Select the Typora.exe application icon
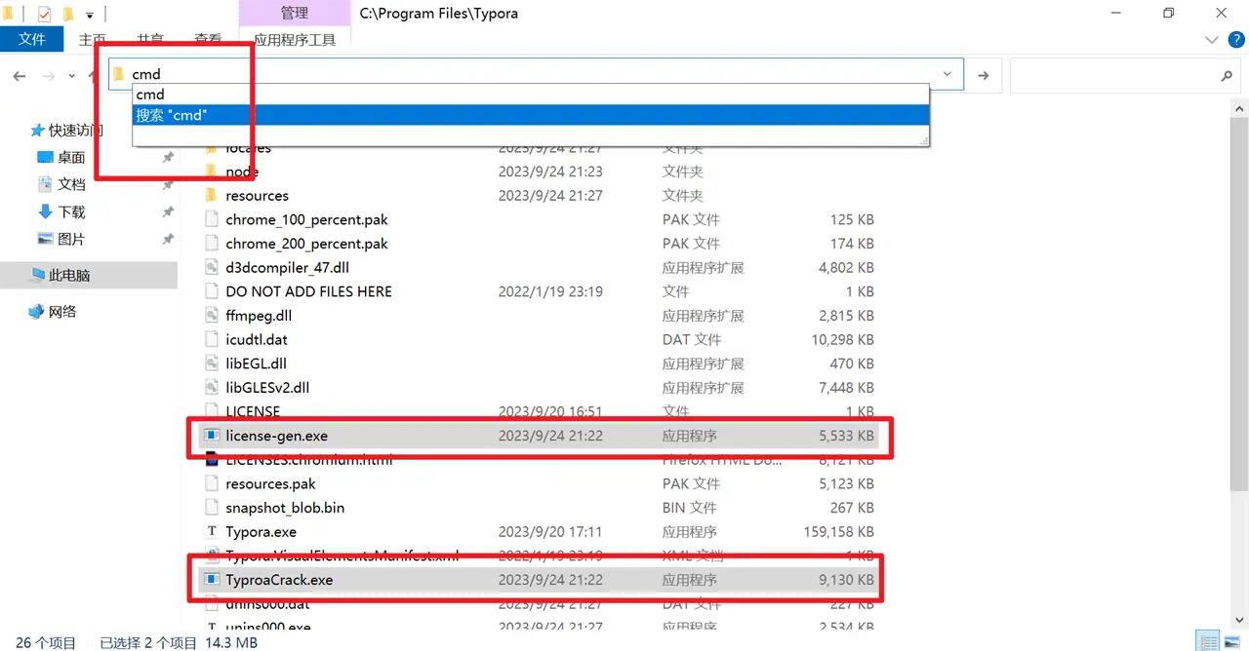The width and height of the screenshot is (1249, 651). point(212,532)
